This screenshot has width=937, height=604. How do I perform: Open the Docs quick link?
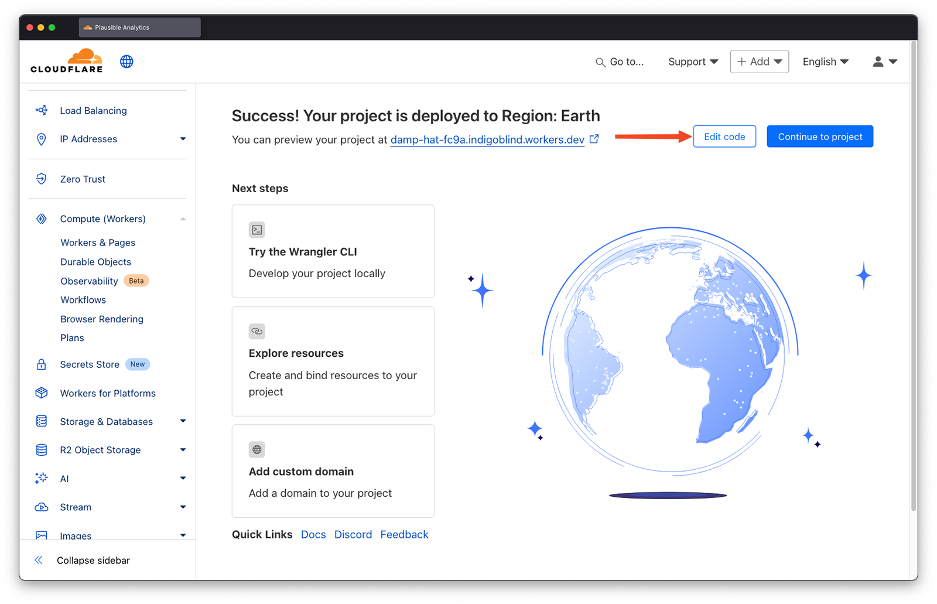click(313, 534)
